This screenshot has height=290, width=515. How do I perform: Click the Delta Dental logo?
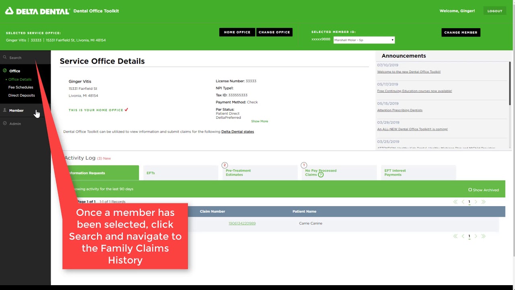[x=37, y=11]
